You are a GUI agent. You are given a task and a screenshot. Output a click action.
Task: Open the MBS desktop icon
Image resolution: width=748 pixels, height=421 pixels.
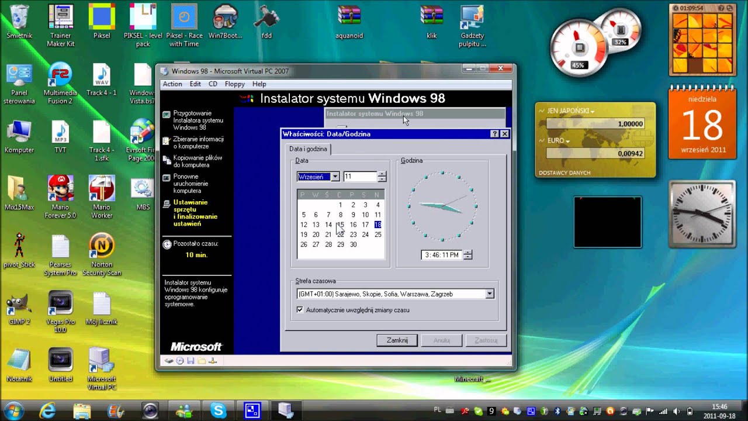coord(143,194)
